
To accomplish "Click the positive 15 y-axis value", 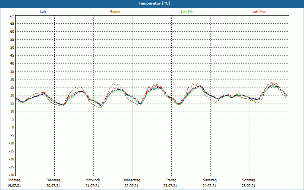I will (x=12, y=103).
